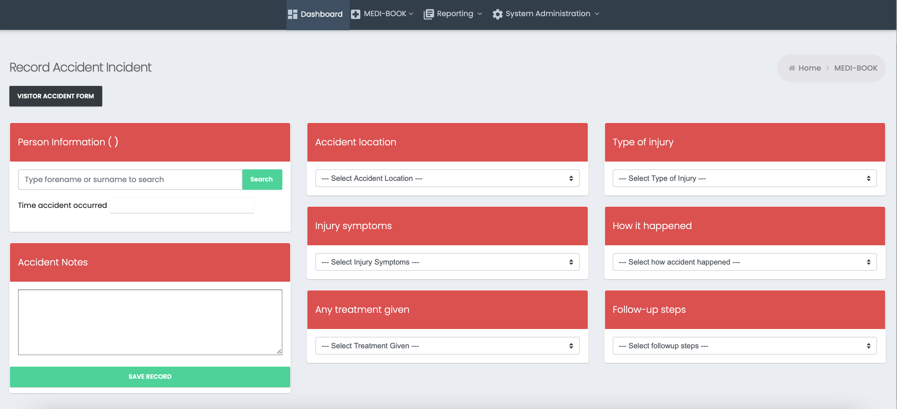Click the Time accident occurred label
This screenshot has width=897, height=409.
click(62, 205)
